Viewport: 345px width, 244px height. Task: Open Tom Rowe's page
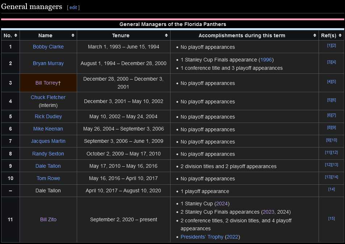[x=48, y=178]
